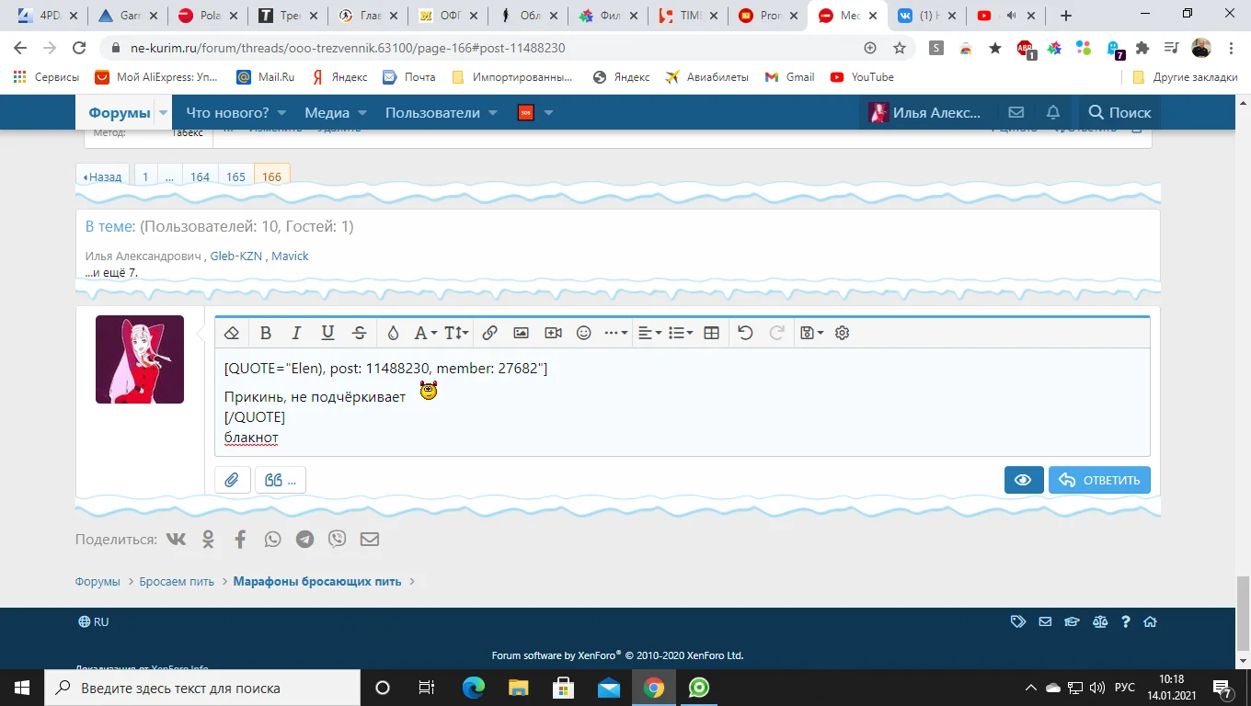1251x706 pixels.
Task: Share thread via WhatsApp icon
Action: click(272, 540)
